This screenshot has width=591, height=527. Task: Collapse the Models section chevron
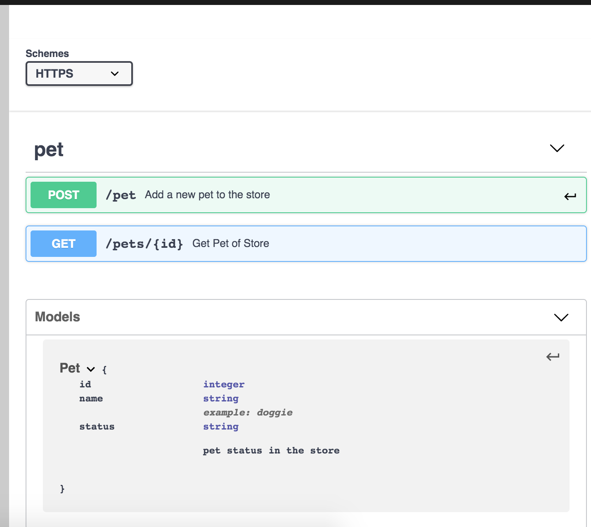(x=561, y=317)
